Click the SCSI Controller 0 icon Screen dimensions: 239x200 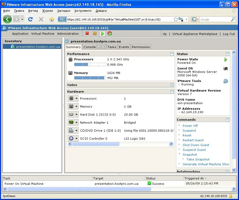click(71, 138)
